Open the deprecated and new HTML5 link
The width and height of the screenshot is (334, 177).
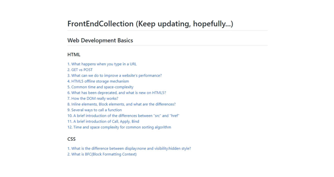[x=117, y=93]
